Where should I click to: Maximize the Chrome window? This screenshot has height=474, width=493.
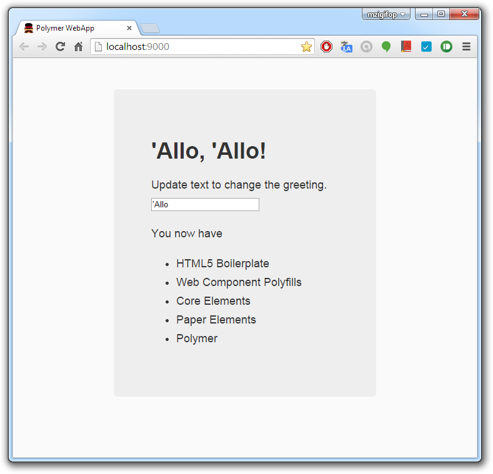tap(441, 14)
